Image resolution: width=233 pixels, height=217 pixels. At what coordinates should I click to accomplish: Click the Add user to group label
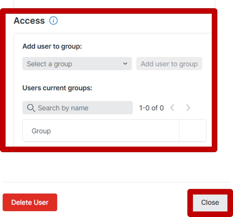pyautogui.click(x=52, y=47)
